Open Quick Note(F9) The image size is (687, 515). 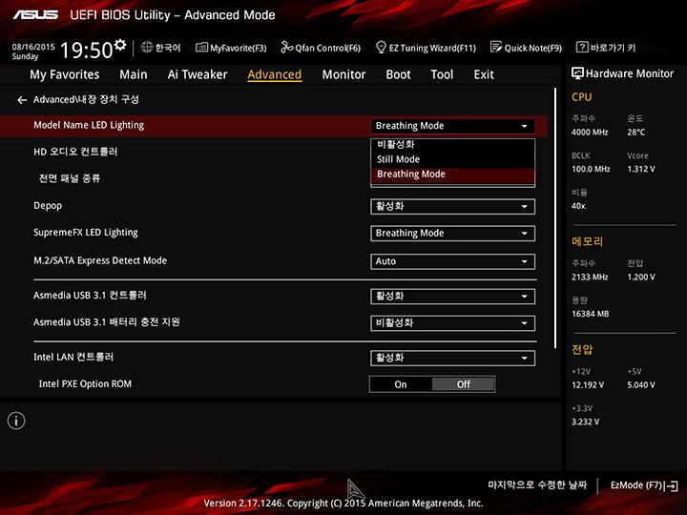click(526, 48)
